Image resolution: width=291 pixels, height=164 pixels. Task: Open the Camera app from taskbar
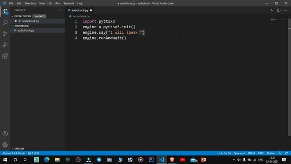click(x=109, y=160)
